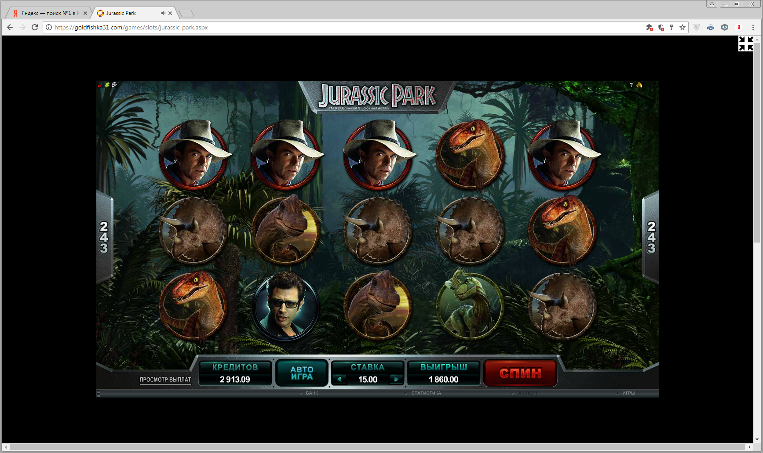Click the gray shield extension icon
The image size is (763, 453).
click(x=697, y=27)
